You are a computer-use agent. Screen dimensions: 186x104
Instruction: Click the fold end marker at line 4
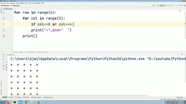12,30
